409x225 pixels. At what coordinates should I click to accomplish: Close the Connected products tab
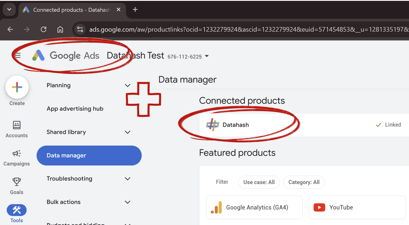click(x=118, y=10)
